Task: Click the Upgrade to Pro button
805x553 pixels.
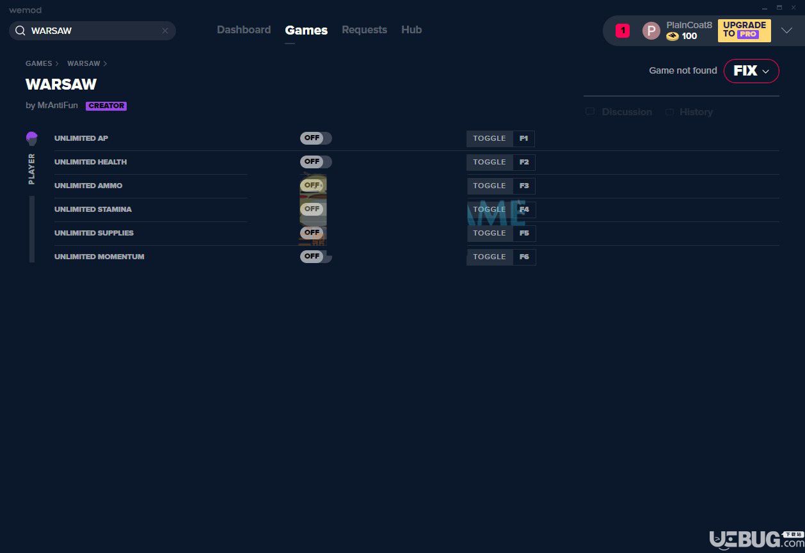Action: pos(744,30)
